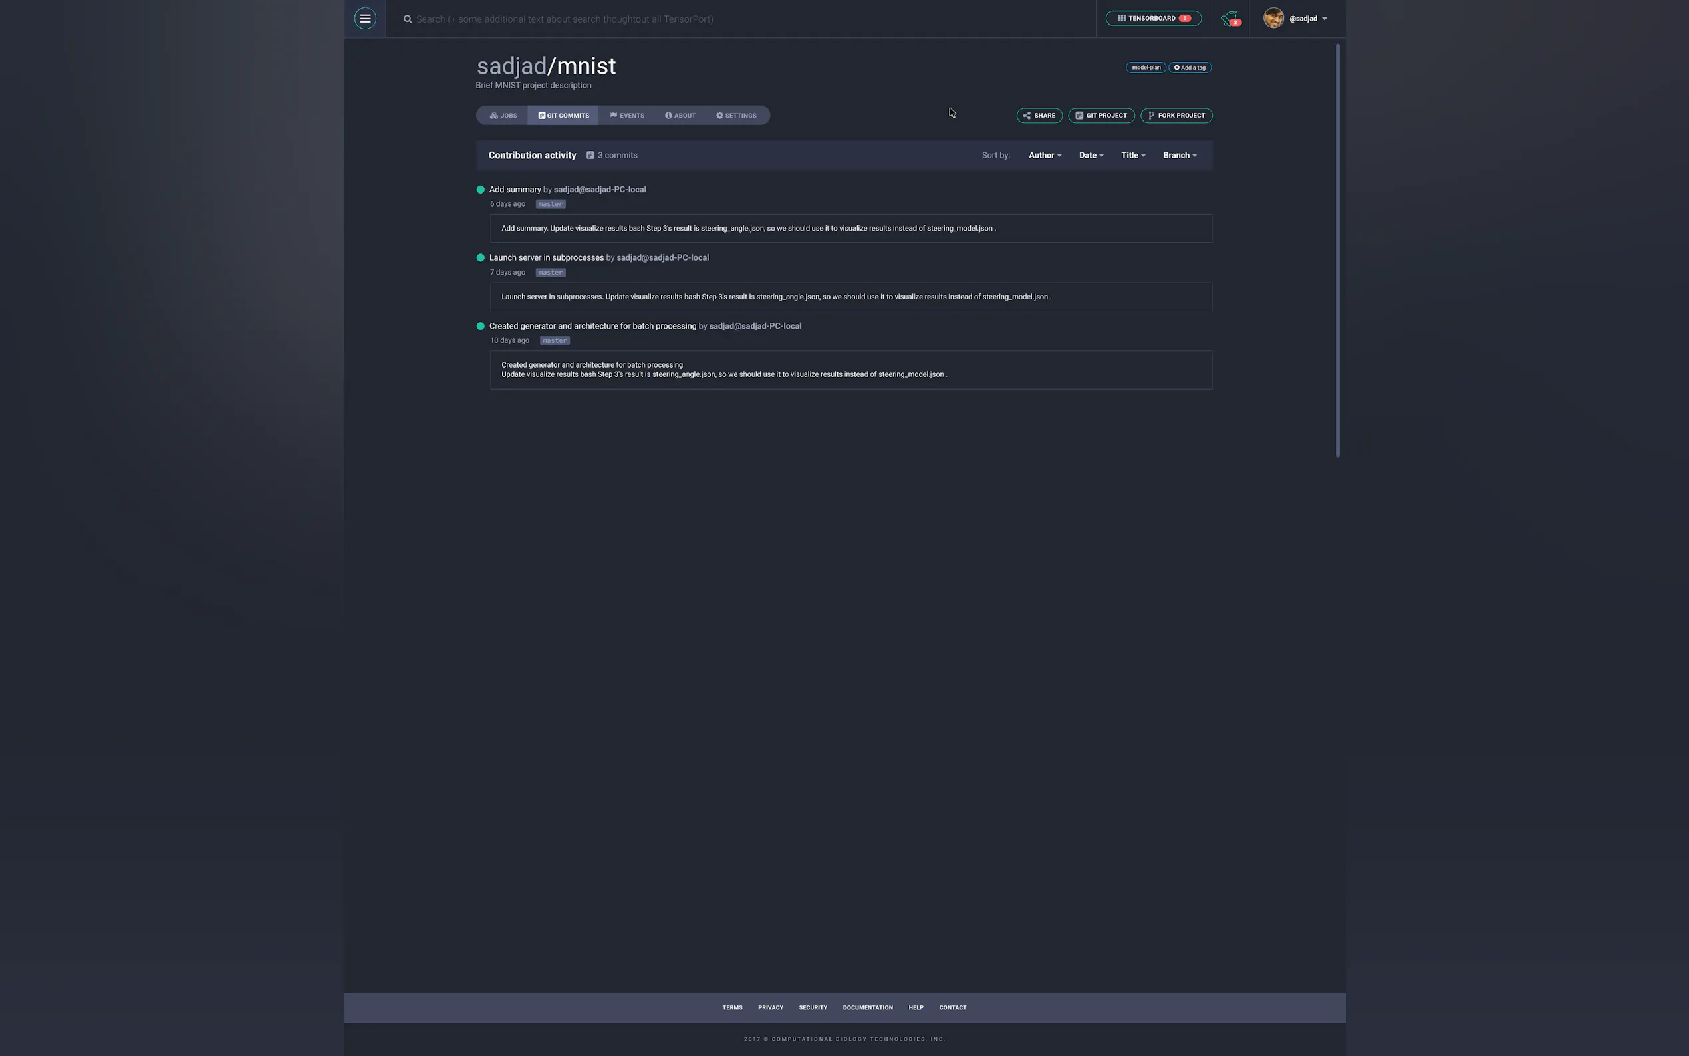Switch to the Events tab
Screen dimensions: 1689x1056
tap(627, 116)
